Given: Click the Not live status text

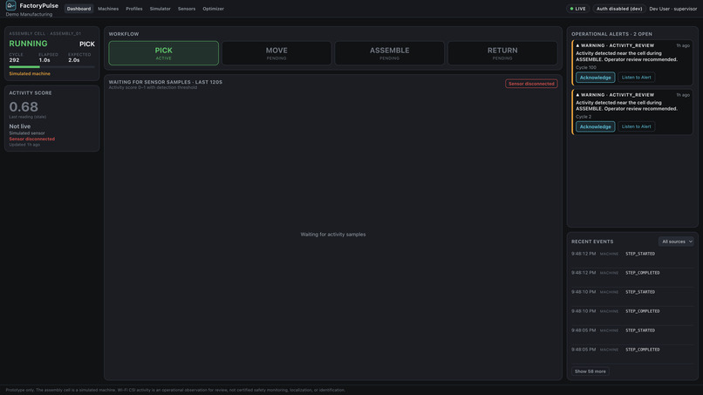Looking at the screenshot, I should (20, 126).
